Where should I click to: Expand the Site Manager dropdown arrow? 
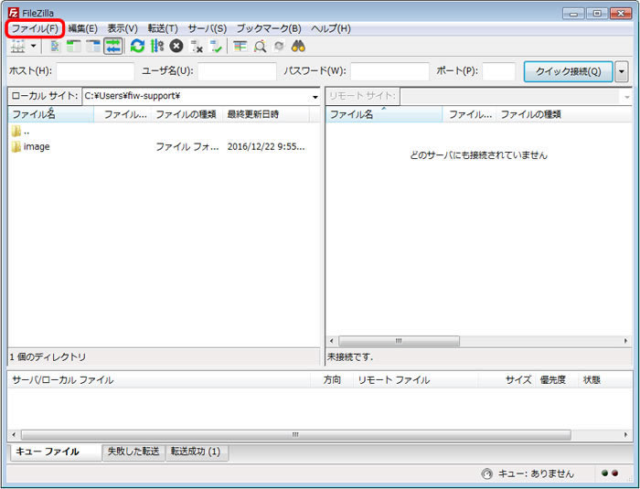34,47
